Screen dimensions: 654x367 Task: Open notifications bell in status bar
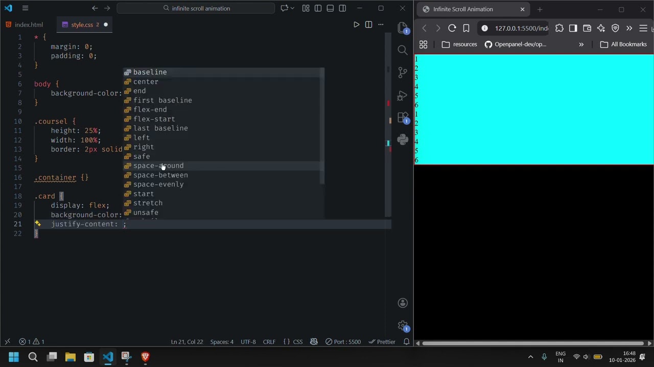tap(406, 342)
